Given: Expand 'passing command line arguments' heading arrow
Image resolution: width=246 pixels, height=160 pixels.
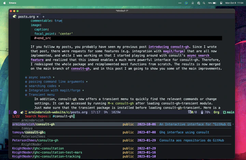Looking at the screenshot, I should 87,82.
